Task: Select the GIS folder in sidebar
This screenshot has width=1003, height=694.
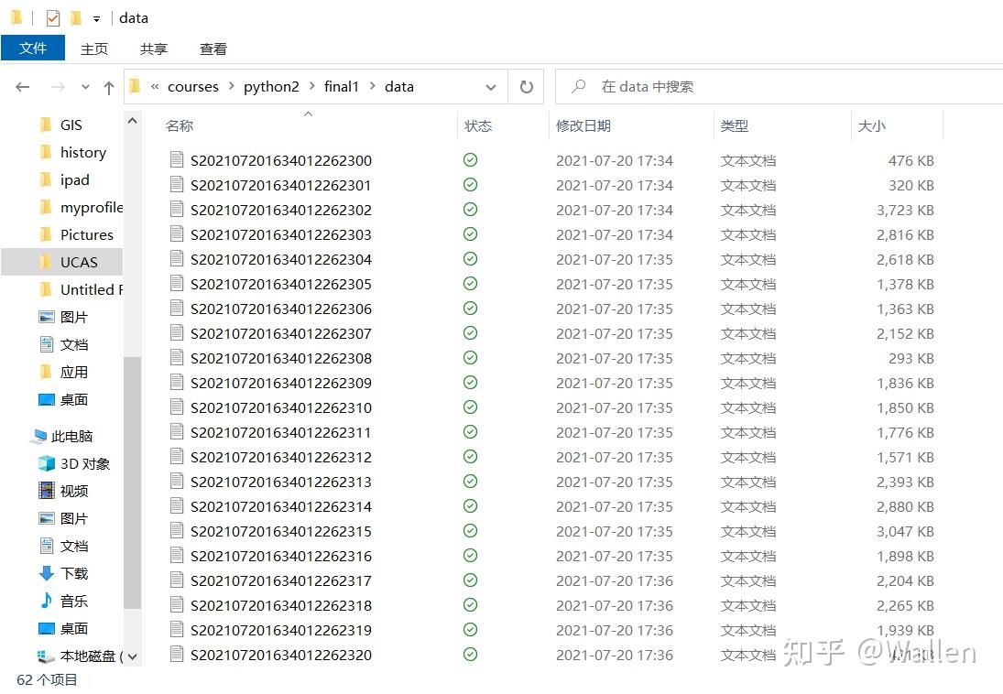Action: 71,125
